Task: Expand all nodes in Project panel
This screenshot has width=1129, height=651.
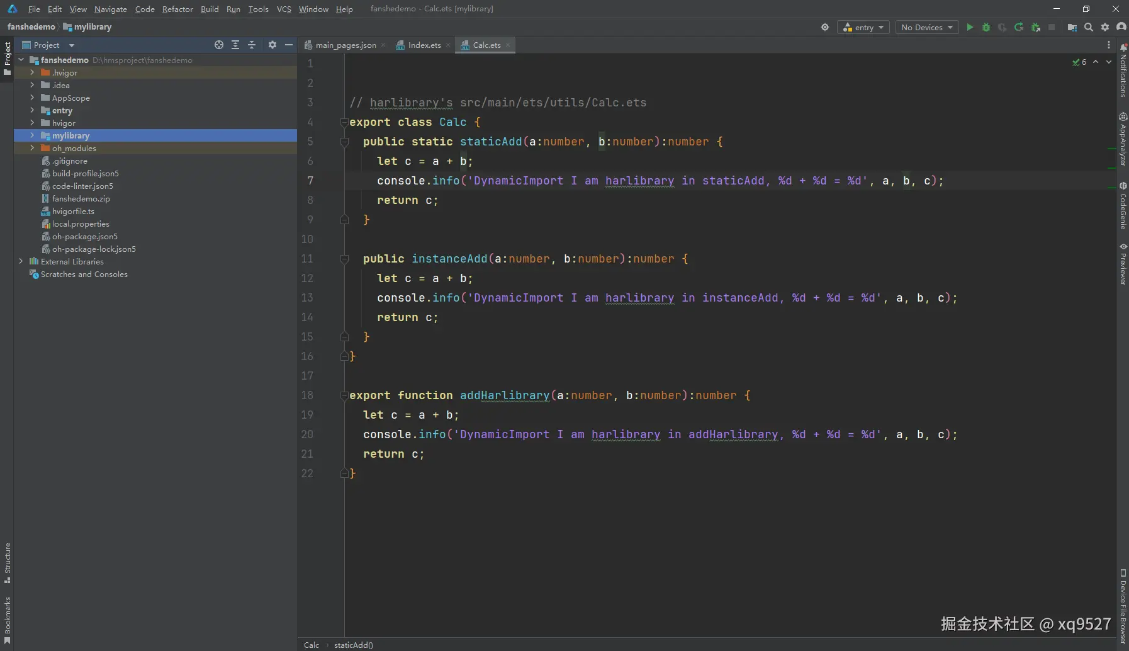Action: (x=235, y=45)
